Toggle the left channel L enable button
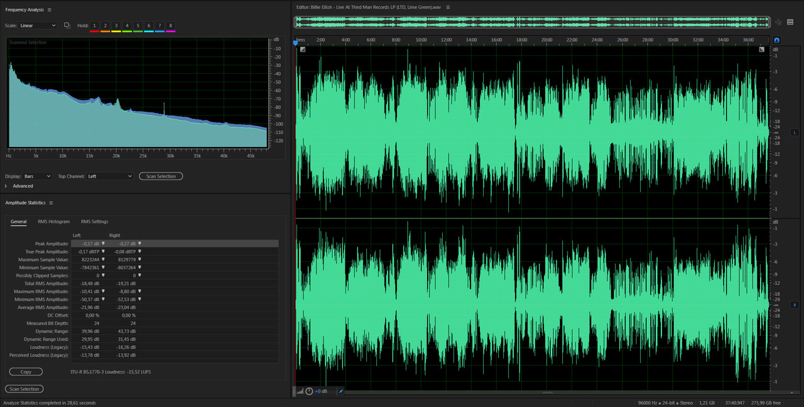804x407 pixels. click(x=794, y=133)
